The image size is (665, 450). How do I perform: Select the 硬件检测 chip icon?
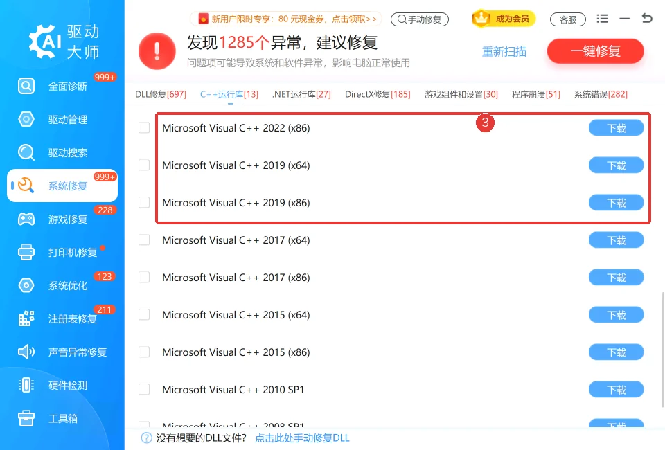(x=26, y=385)
